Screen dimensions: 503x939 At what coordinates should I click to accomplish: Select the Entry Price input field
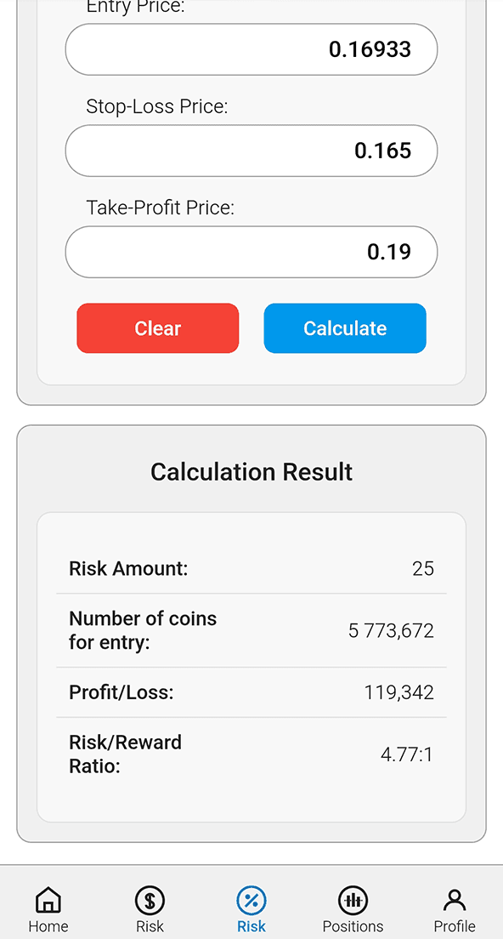point(251,49)
